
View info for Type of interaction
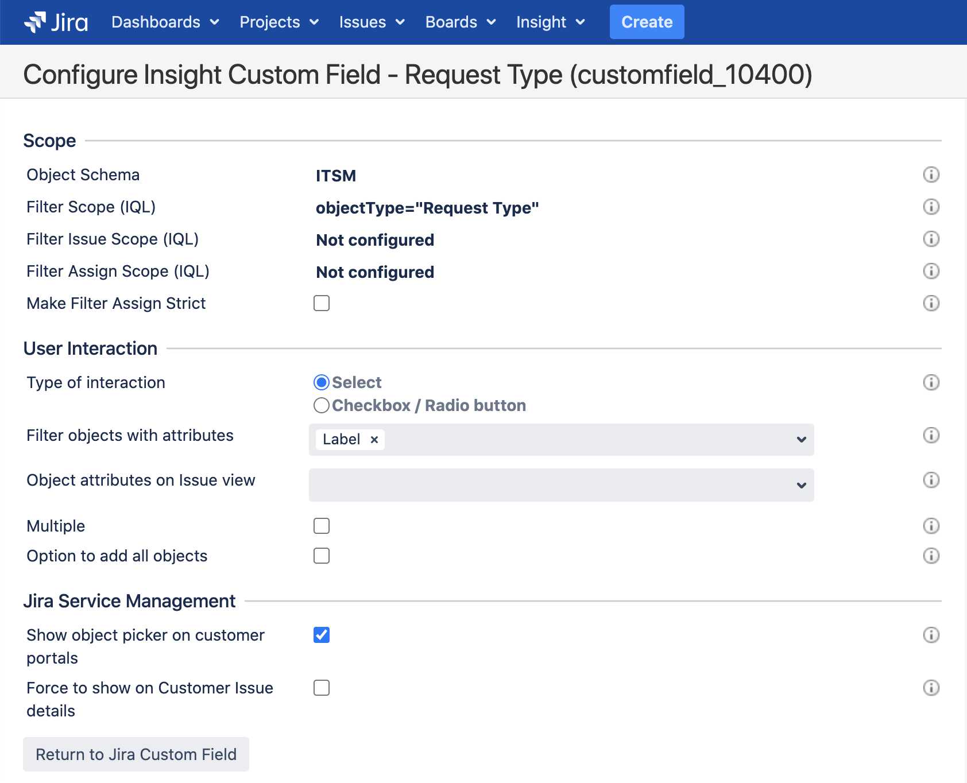pos(931,382)
